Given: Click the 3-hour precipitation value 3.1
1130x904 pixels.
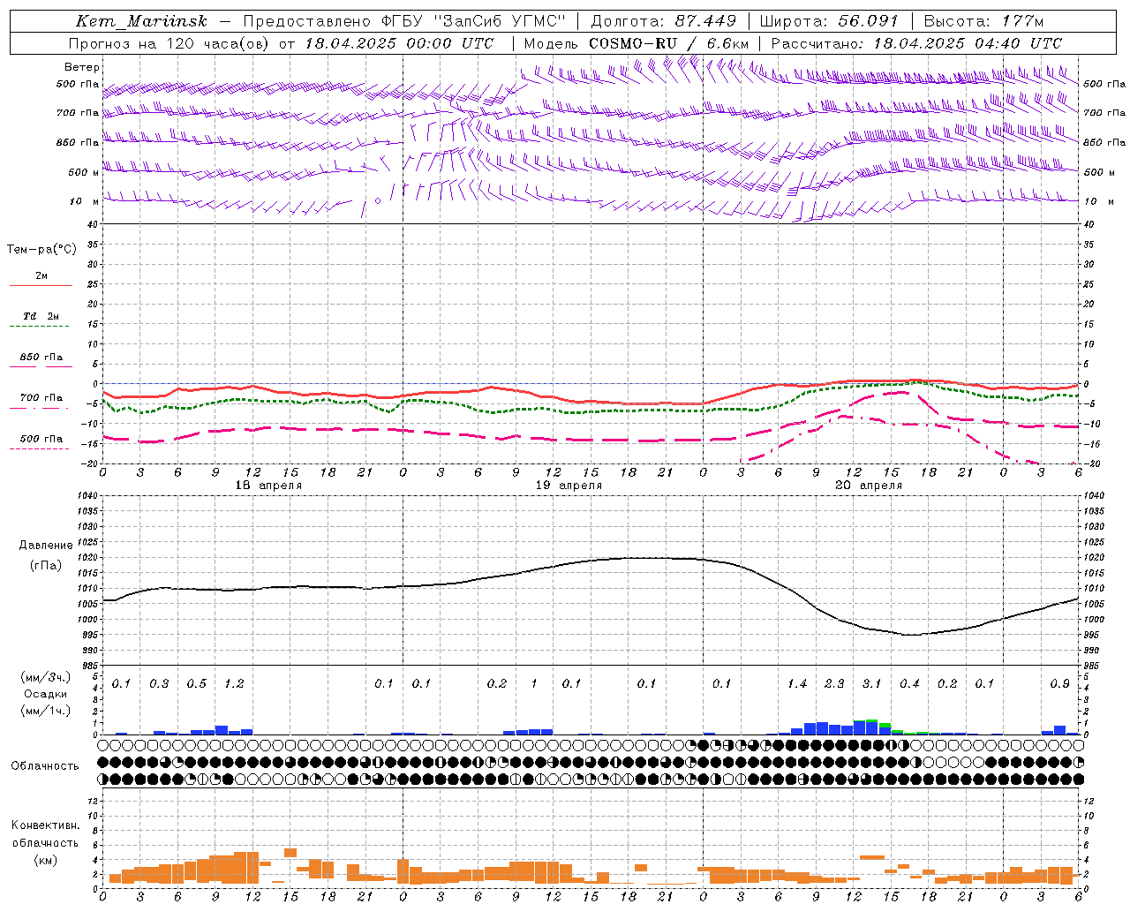Looking at the screenshot, I should click(x=871, y=684).
